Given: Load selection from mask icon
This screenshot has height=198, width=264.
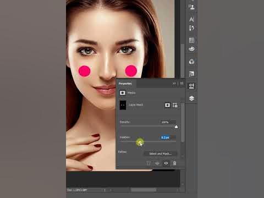Looking at the screenshot, I should pyautogui.click(x=148, y=163).
